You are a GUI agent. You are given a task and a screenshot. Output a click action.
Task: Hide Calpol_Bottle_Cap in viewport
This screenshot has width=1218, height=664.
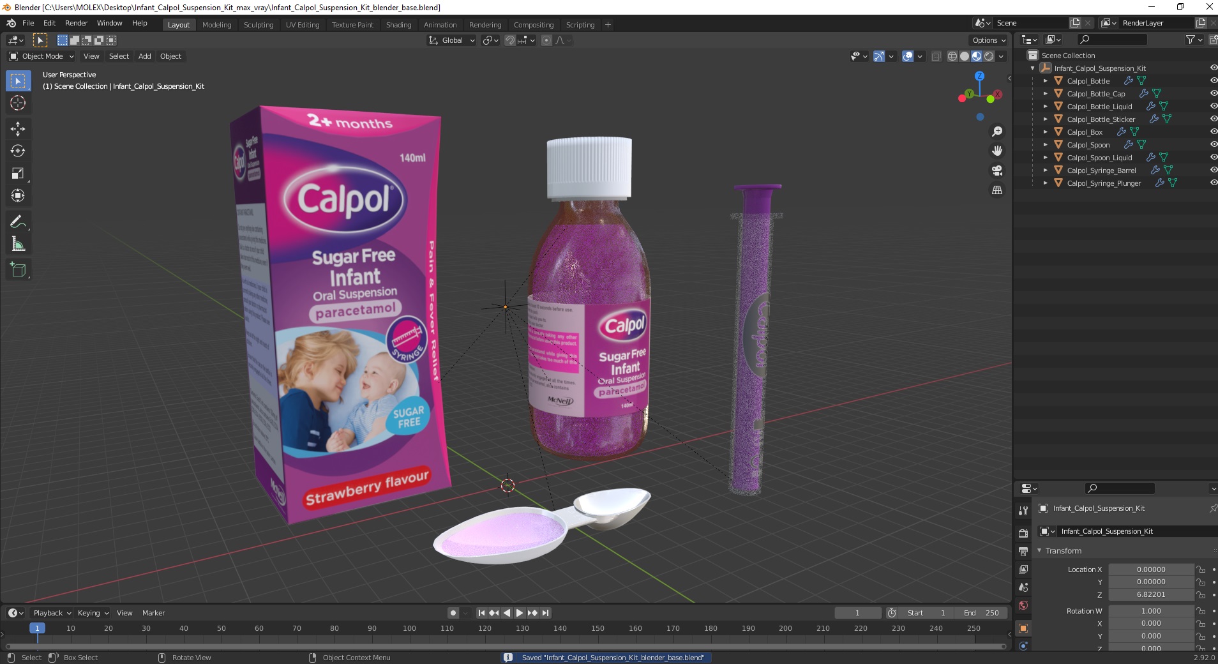pyautogui.click(x=1213, y=93)
